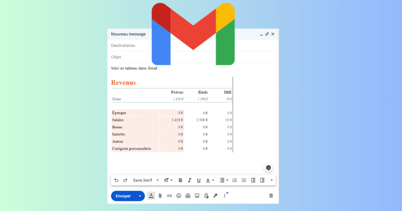Increase the indent
The width and height of the screenshot is (402, 211).
pyautogui.click(x=262, y=180)
